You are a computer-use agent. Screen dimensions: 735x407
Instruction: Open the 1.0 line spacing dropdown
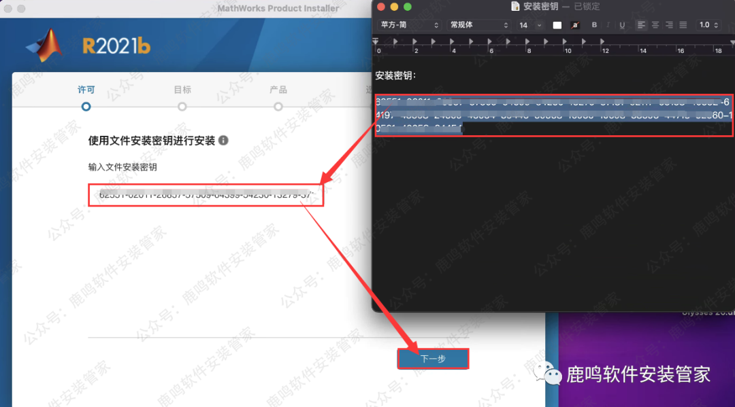point(708,25)
